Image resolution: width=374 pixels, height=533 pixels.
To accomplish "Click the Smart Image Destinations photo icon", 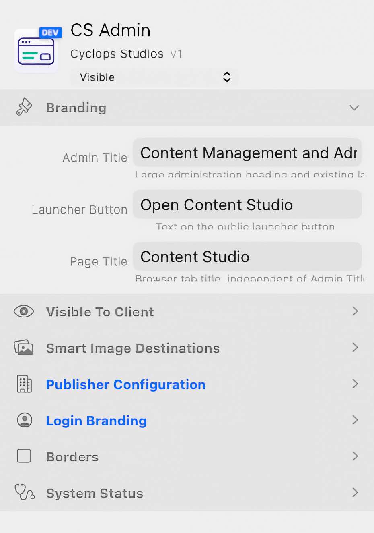I will point(24,347).
